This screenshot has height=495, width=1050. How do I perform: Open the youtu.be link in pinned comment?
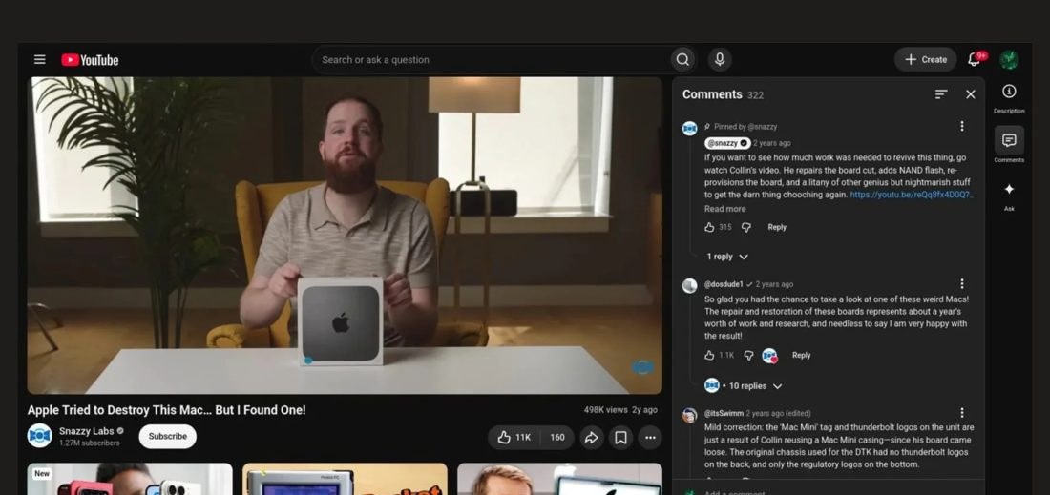[912, 195]
